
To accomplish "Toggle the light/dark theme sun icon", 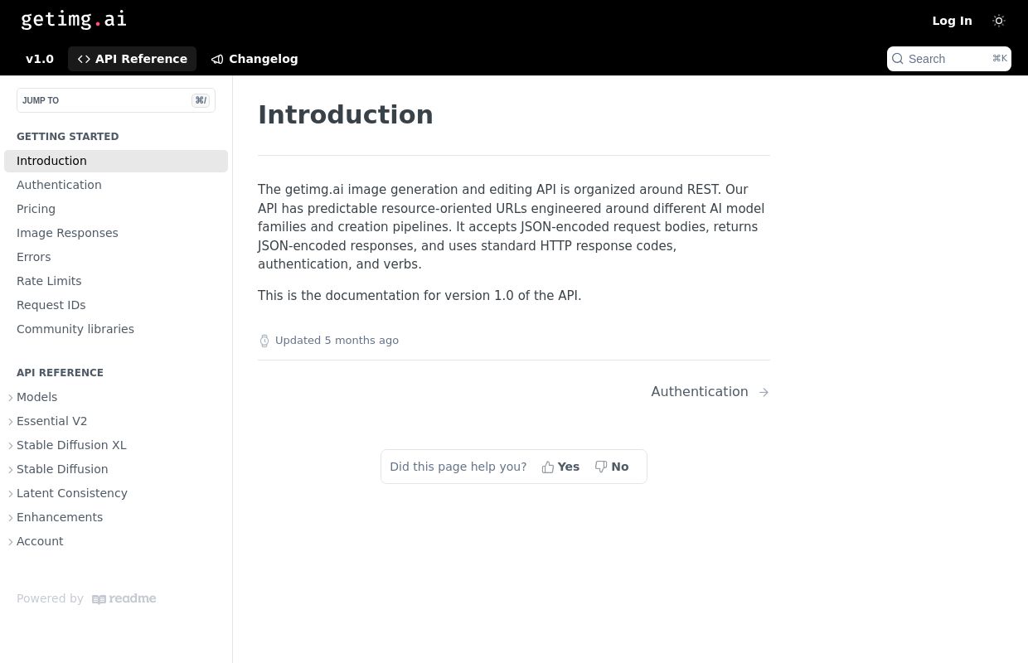I will tap(999, 21).
